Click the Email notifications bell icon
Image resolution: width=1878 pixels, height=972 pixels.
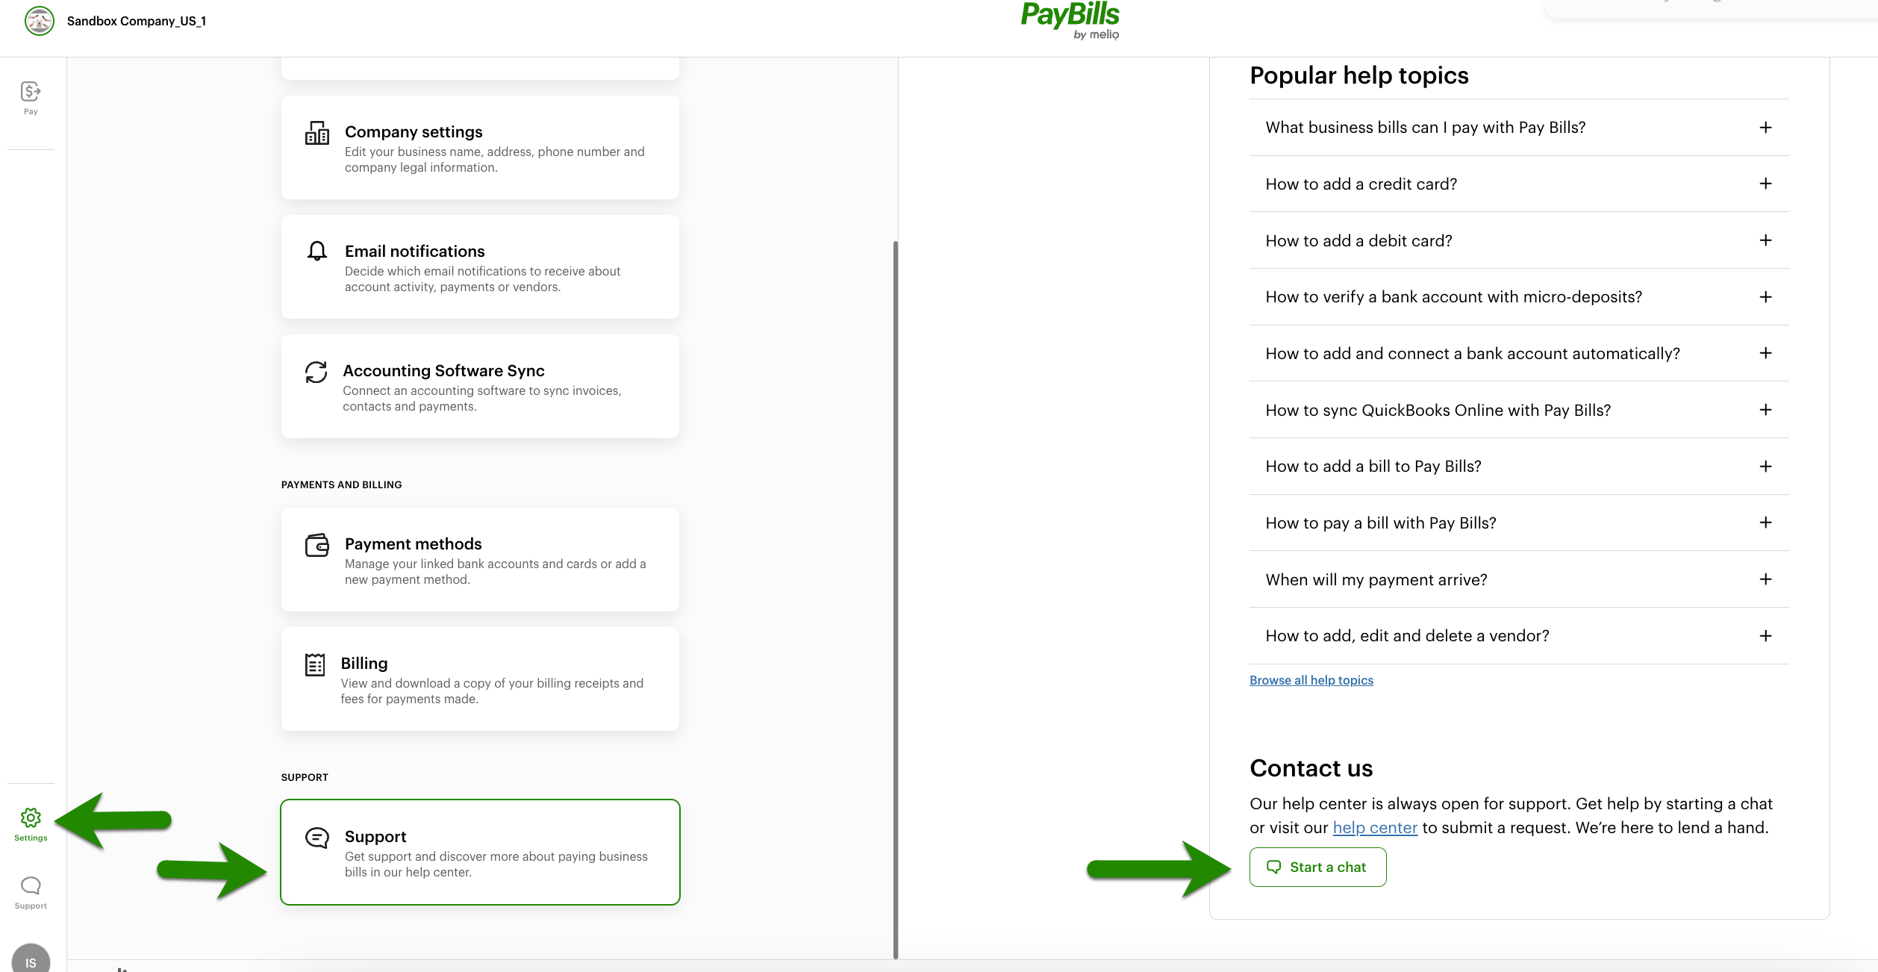(316, 252)
